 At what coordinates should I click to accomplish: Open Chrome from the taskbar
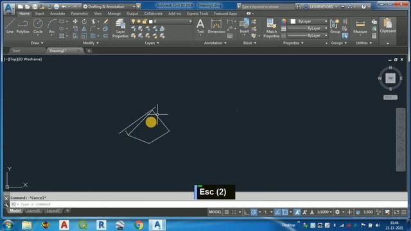(139, 225)
